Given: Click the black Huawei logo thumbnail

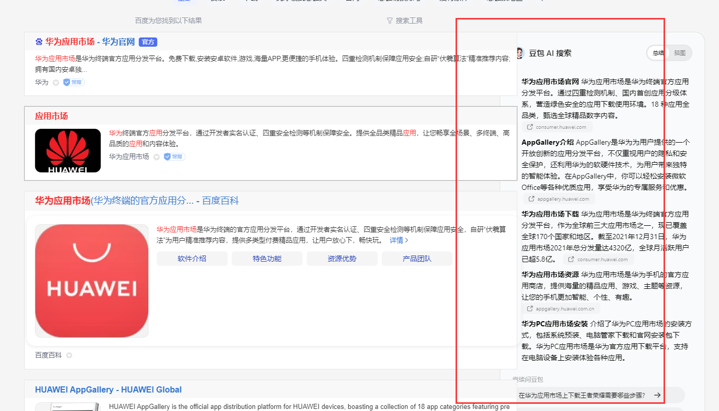Looking at the screenshot, I should [68, 150].
